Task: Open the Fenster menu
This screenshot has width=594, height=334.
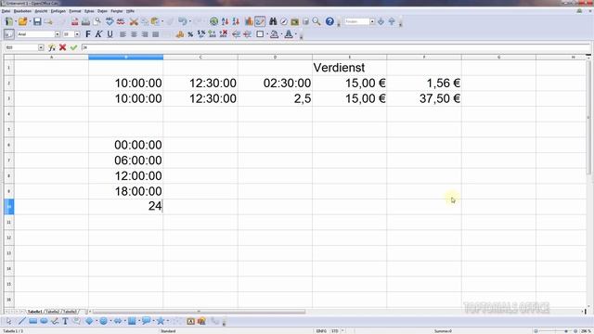Action: pos(117,11)
